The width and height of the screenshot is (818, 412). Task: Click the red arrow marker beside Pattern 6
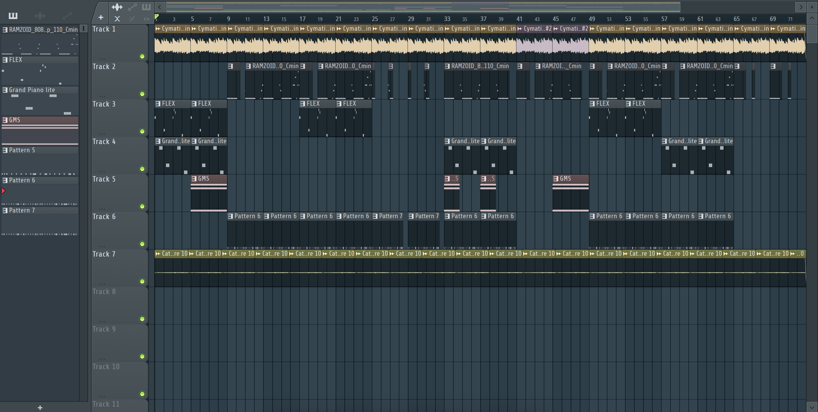tap(3, 191)
